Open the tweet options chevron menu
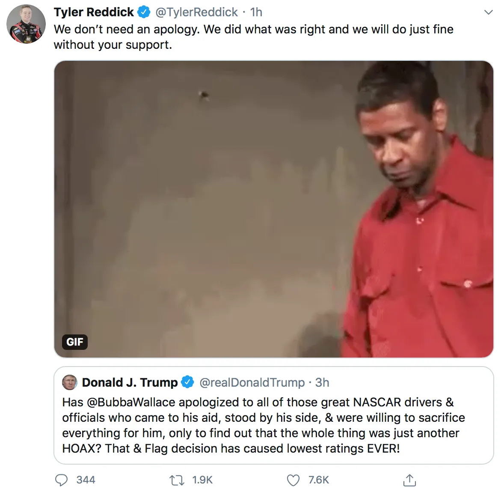Image resolution: width=504 pixels, height=495 pixels. coord(488,12)
